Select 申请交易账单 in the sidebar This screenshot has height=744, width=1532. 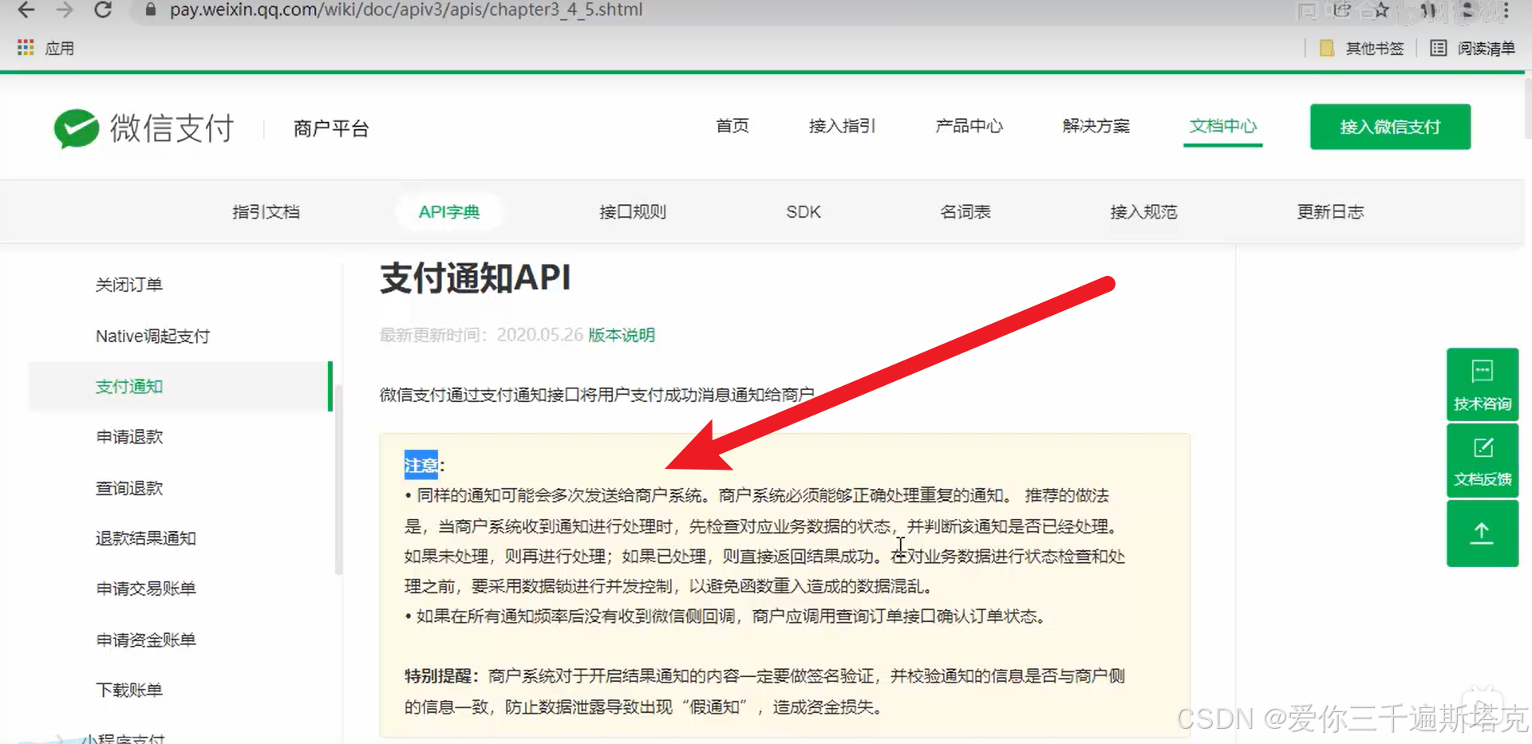[x=146, y=589]
